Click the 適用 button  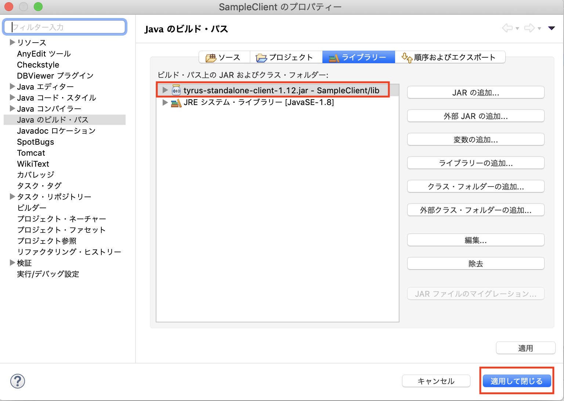(x=525, y=348)
